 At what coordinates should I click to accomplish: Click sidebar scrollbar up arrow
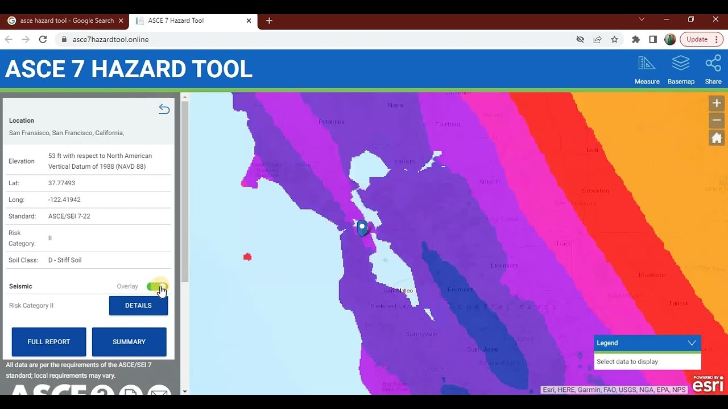(184, 98)
